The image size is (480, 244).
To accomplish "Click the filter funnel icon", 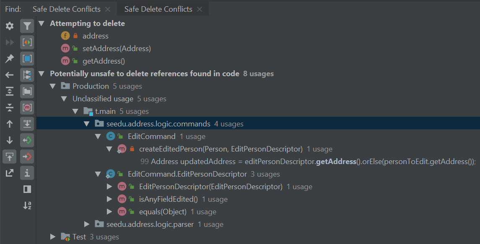I will coord(27,26).
